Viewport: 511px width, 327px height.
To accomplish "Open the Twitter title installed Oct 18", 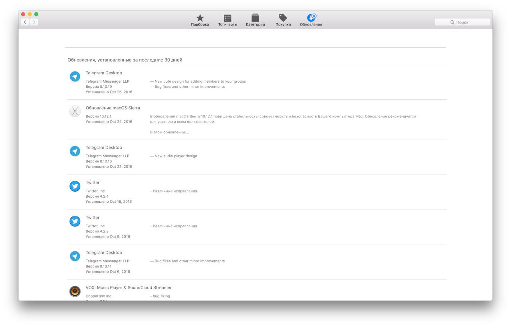I will (x=93, y=183).
